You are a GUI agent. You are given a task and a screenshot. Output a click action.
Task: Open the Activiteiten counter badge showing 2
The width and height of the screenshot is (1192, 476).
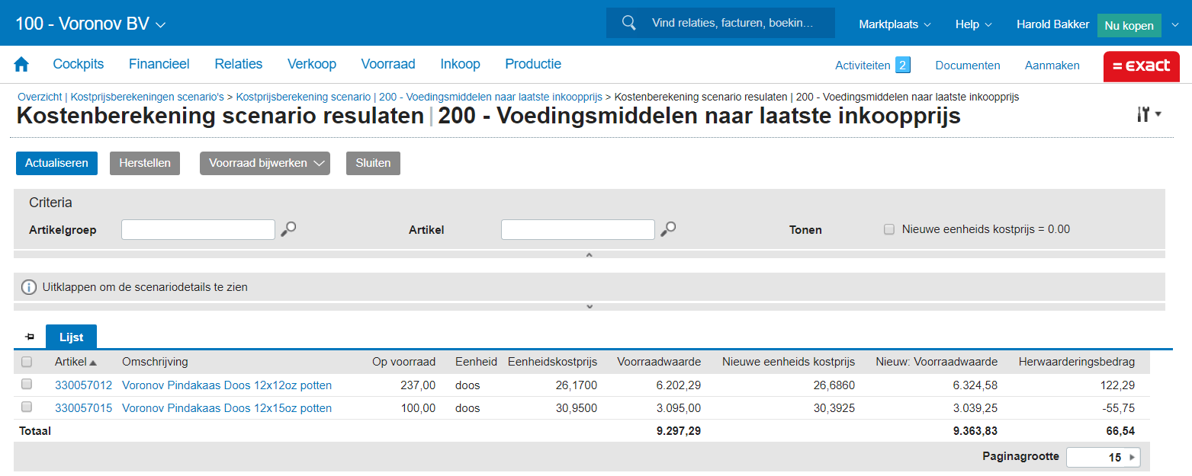click(x=903, y=65)
